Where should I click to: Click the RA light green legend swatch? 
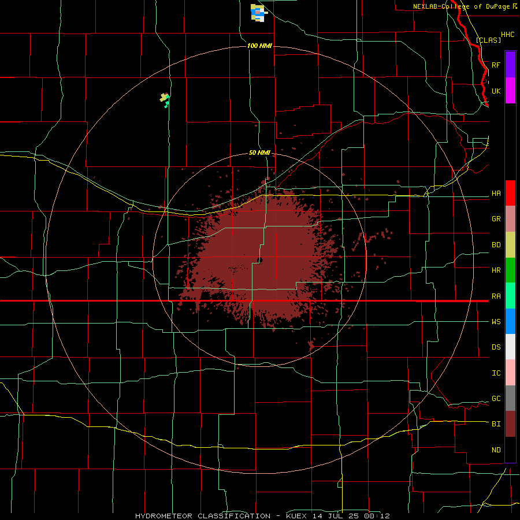pos(510,296)
